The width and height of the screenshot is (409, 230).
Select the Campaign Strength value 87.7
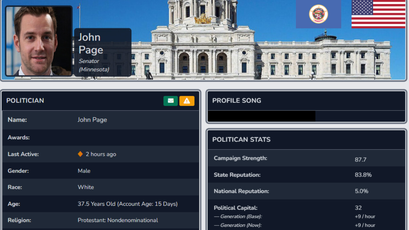click(360, 159)
